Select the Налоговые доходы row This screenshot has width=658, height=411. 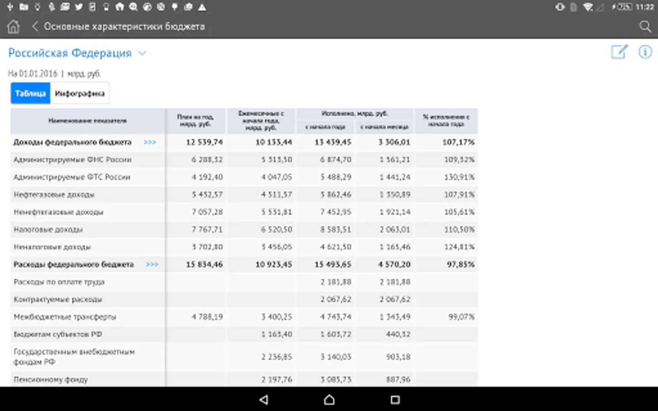tap(244, 229)
